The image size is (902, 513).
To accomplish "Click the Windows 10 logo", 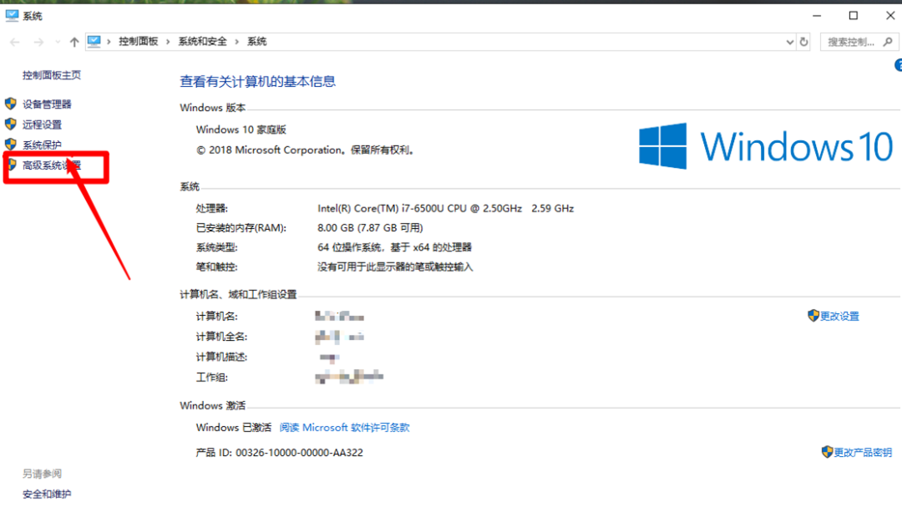I will [766, 145].
